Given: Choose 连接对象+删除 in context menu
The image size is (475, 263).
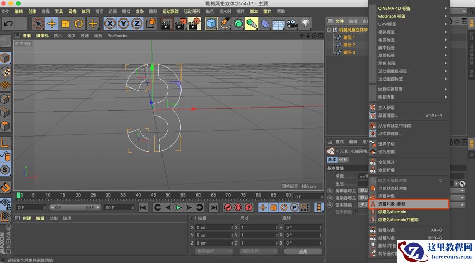Looking at the screenshot, I should (408, 204).
